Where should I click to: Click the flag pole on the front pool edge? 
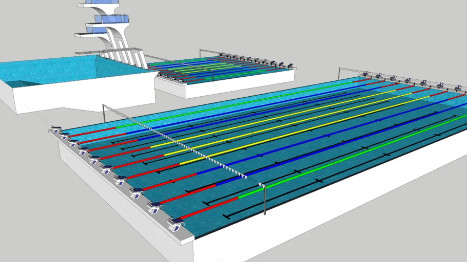tap(264, 200)
